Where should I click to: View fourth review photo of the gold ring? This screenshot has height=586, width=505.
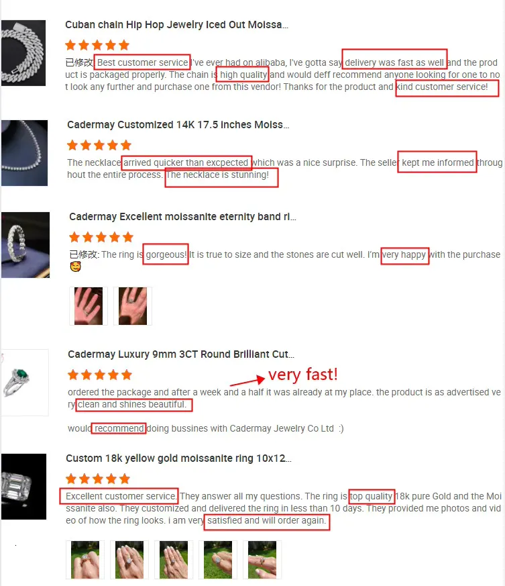[x=218, y=559]
